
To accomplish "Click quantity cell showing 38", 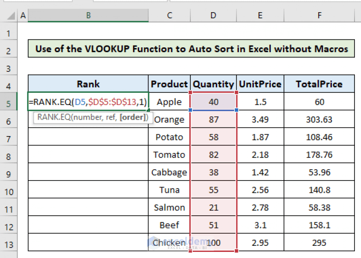I will coord(213,172).
